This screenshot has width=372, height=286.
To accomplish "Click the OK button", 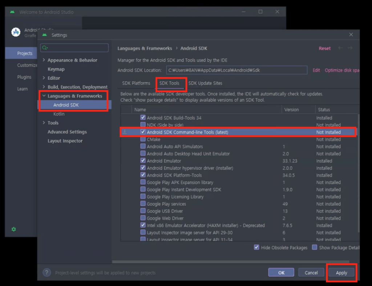I will click(281, 273).
